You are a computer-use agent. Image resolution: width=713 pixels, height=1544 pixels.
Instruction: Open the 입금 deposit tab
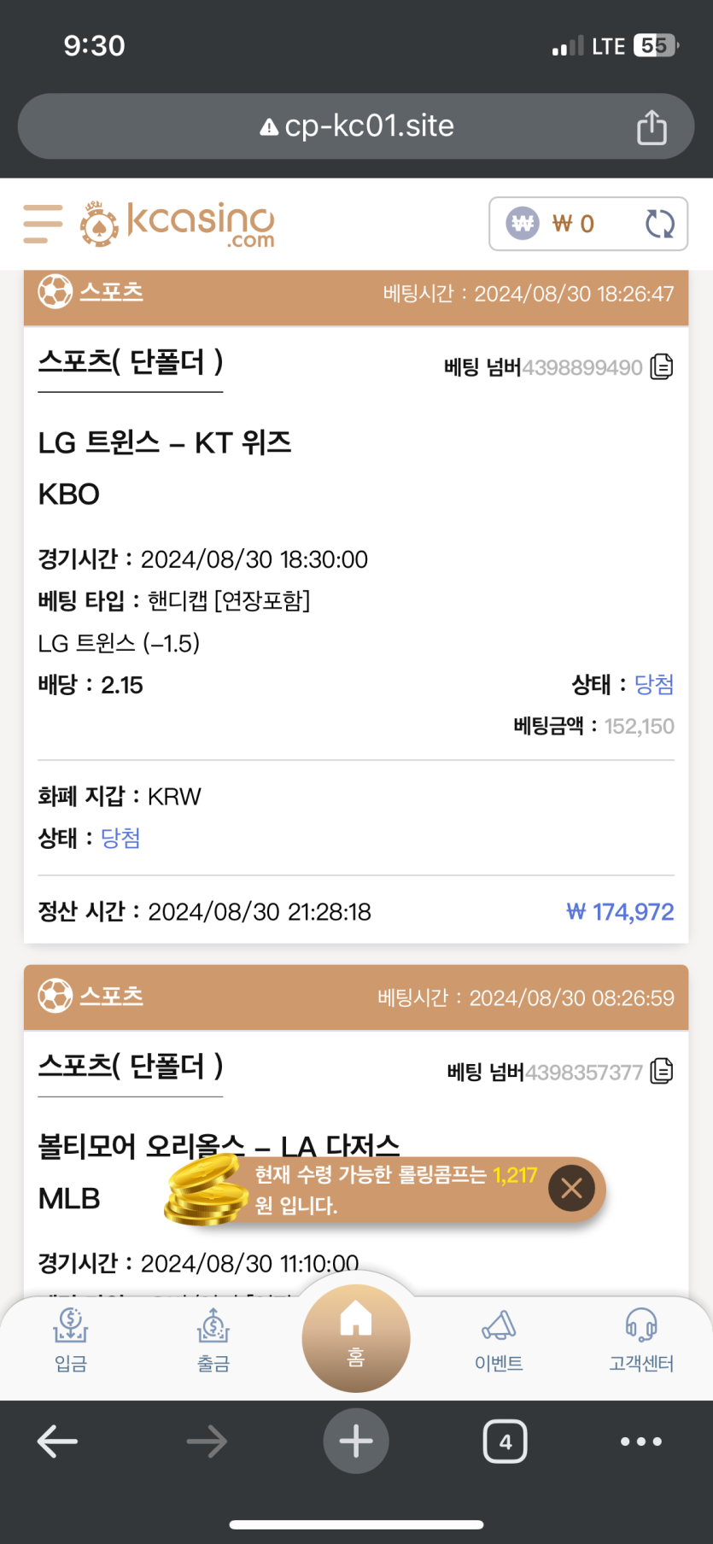coord(71,1340)
